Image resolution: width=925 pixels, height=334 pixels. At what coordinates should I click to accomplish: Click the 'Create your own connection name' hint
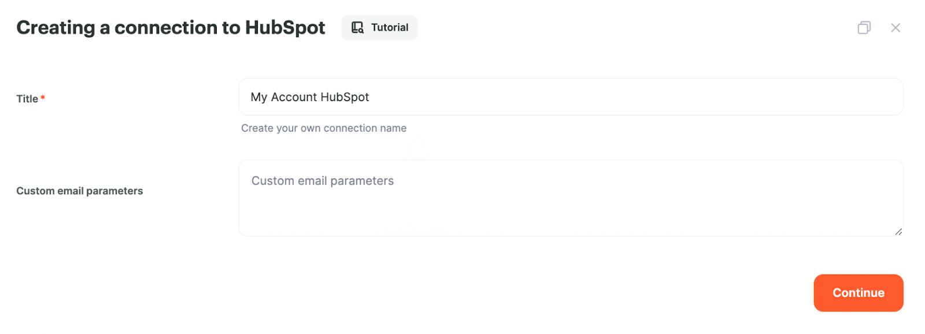click(x=324, y=128)
